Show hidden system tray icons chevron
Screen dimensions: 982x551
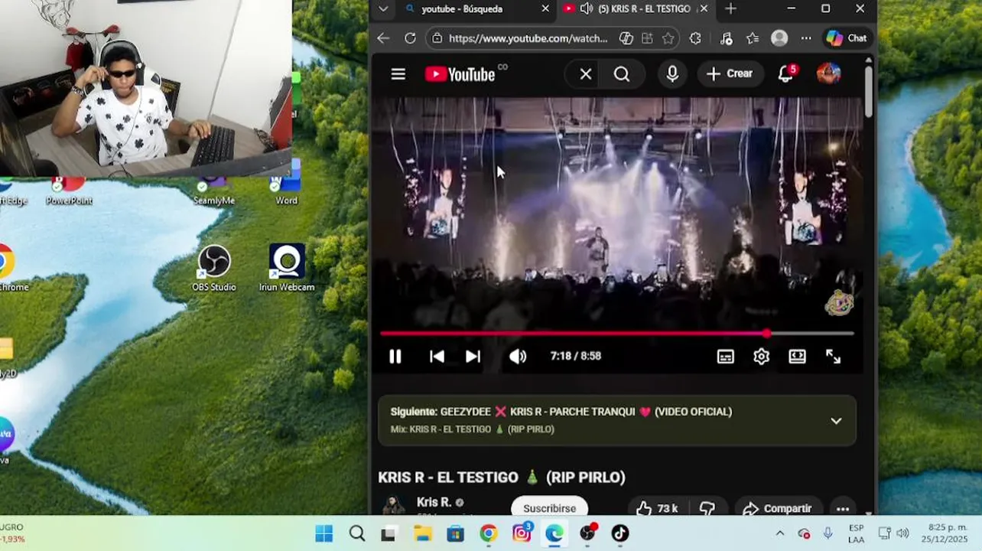[779, 533]
